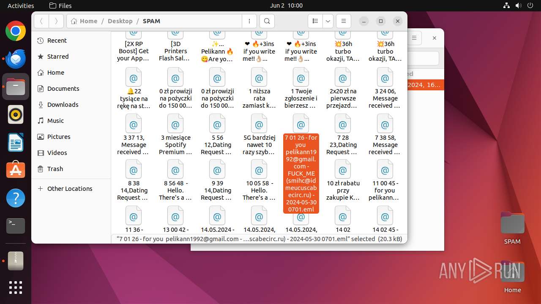Select '1 Twoje zgłoszenie i bierzesz' file

tap(301, 88)
